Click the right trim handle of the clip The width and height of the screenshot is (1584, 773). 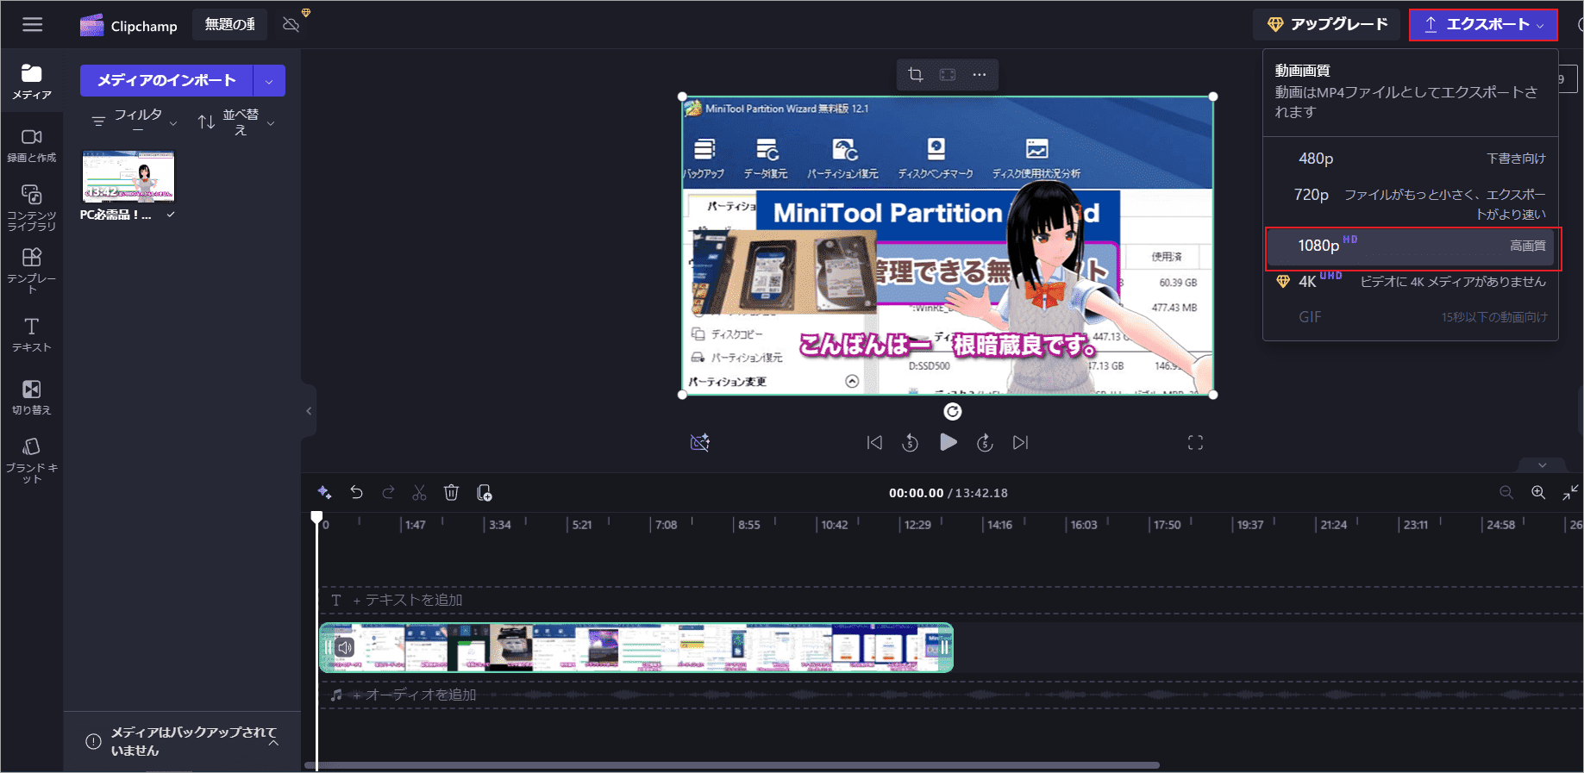pos(945,648)
